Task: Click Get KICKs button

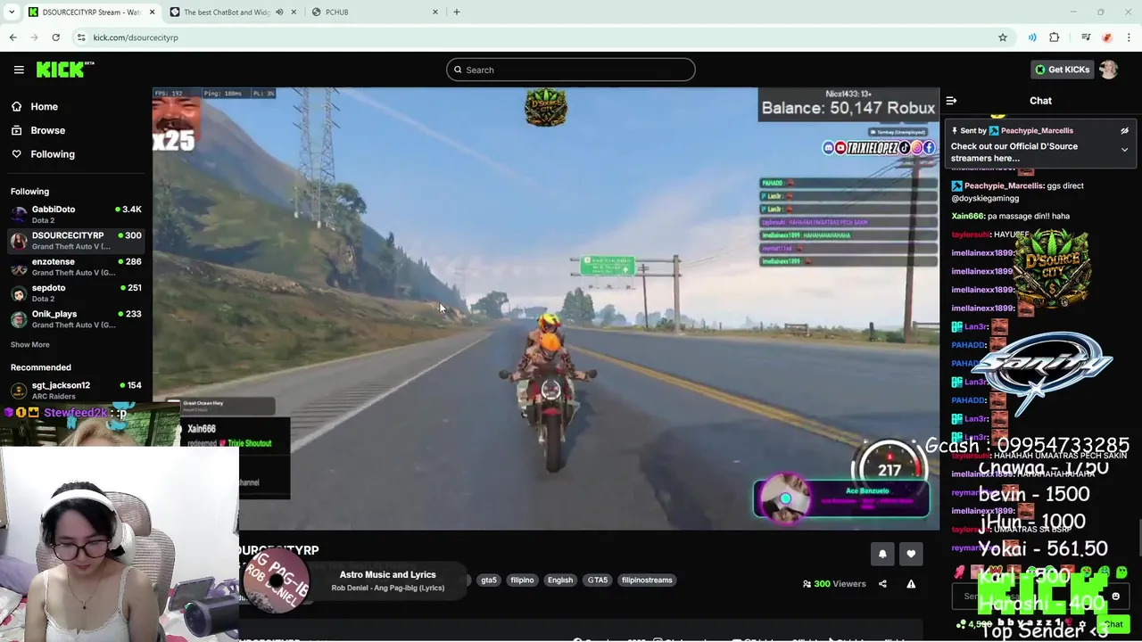Action: [x=1062, y=70]
